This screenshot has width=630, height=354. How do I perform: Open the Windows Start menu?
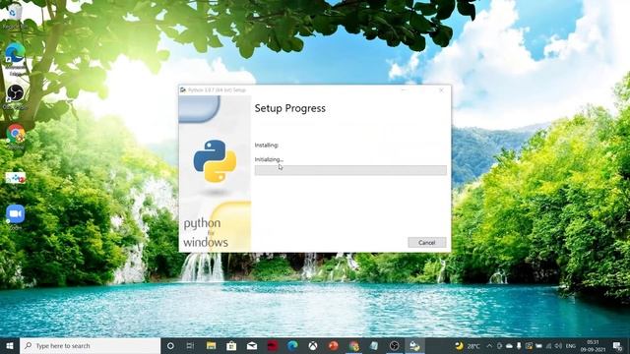coord(10,345)
